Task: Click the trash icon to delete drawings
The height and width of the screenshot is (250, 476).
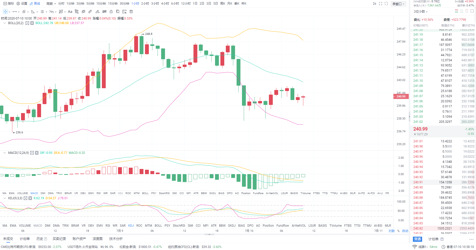Action: click(131, 12)
